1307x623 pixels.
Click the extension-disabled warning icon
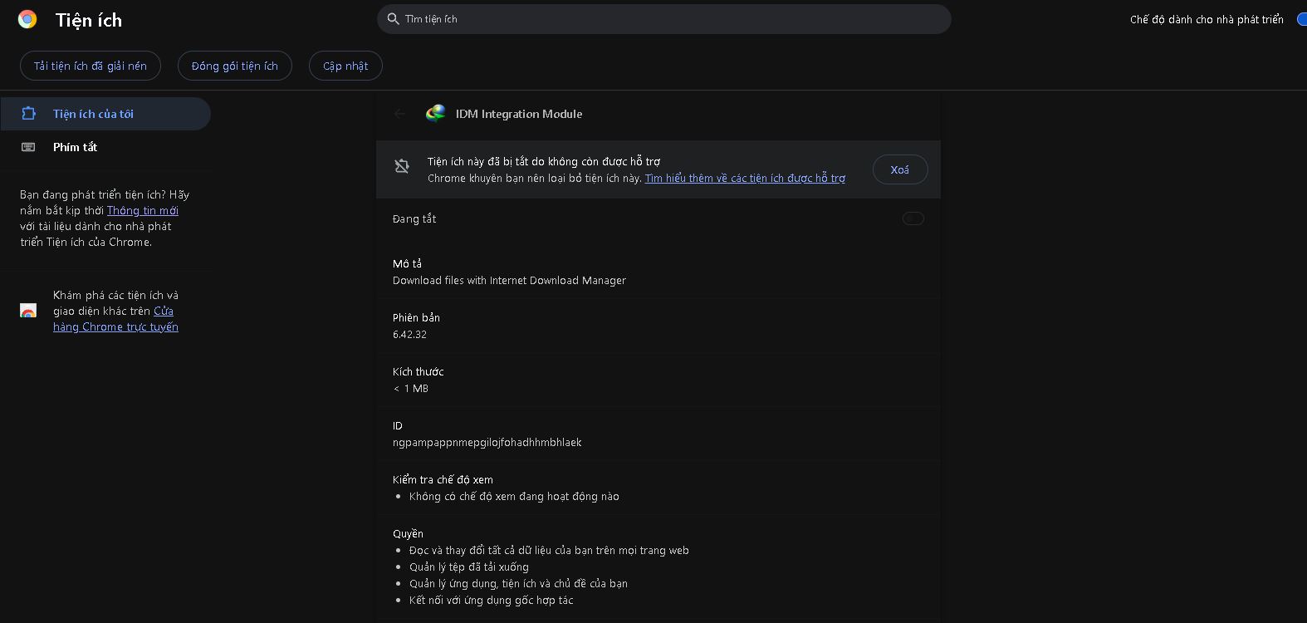point(402,166)
